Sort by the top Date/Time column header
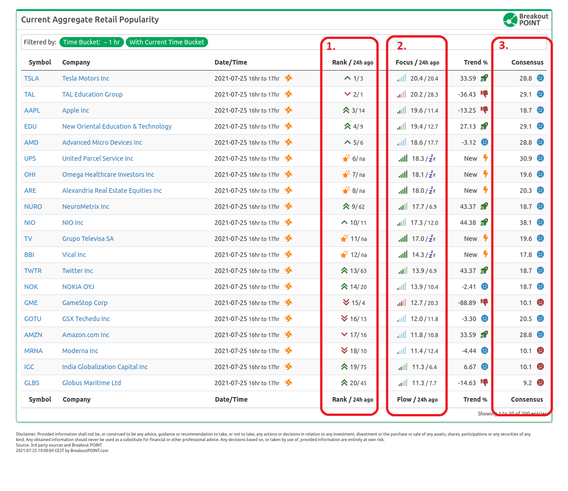This screenshot has width=568, height=491. [x=230, y=62]
